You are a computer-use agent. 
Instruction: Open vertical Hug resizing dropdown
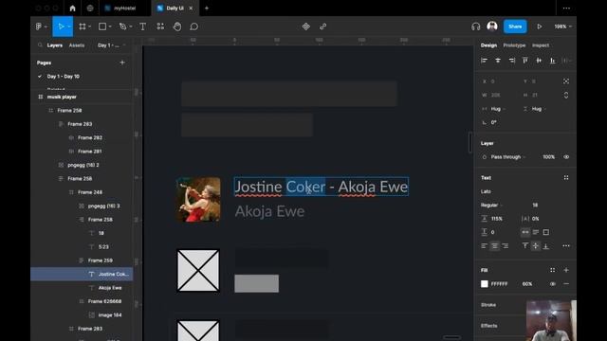point(539,109)
